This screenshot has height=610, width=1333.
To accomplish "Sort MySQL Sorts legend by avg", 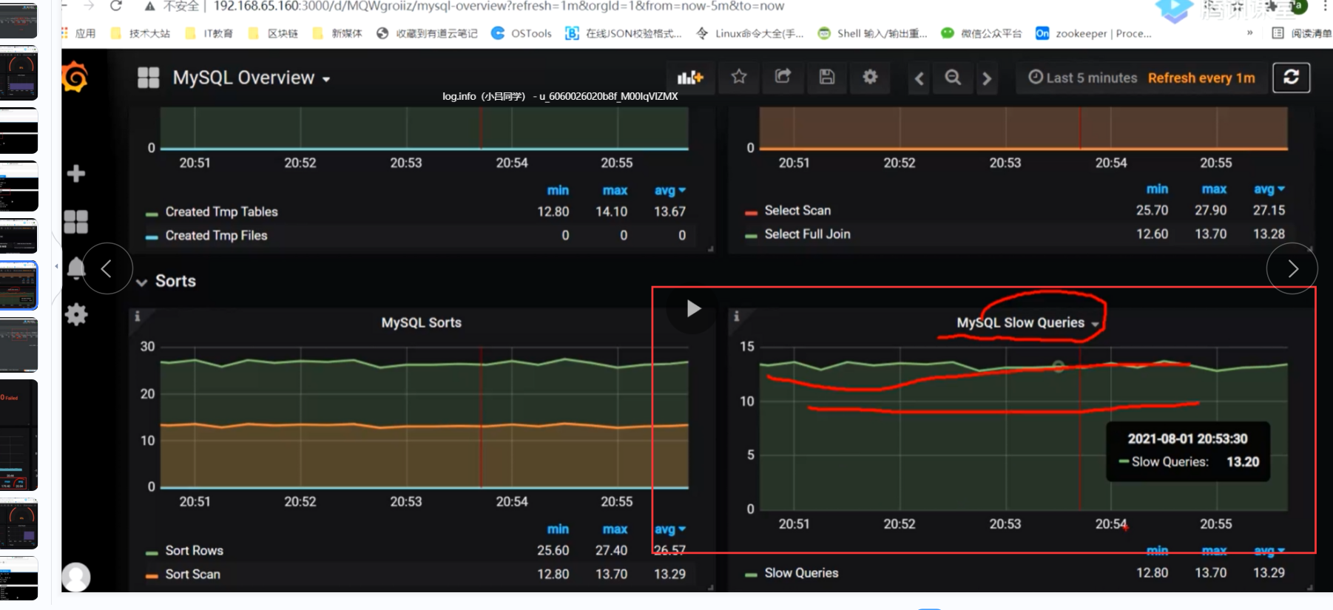I will (x=669, y=529).
